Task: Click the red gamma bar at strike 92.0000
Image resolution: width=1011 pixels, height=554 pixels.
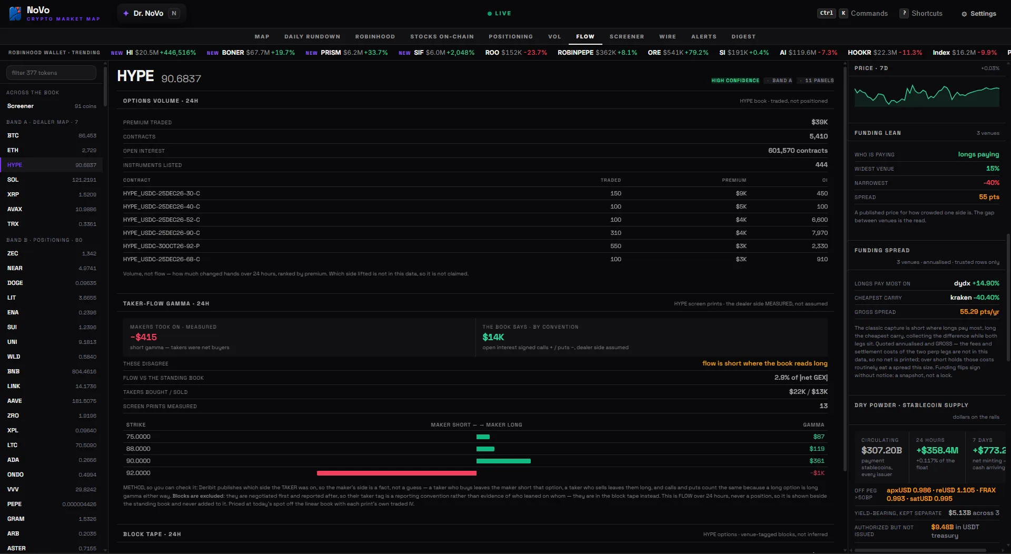Action: coord(397,473)
